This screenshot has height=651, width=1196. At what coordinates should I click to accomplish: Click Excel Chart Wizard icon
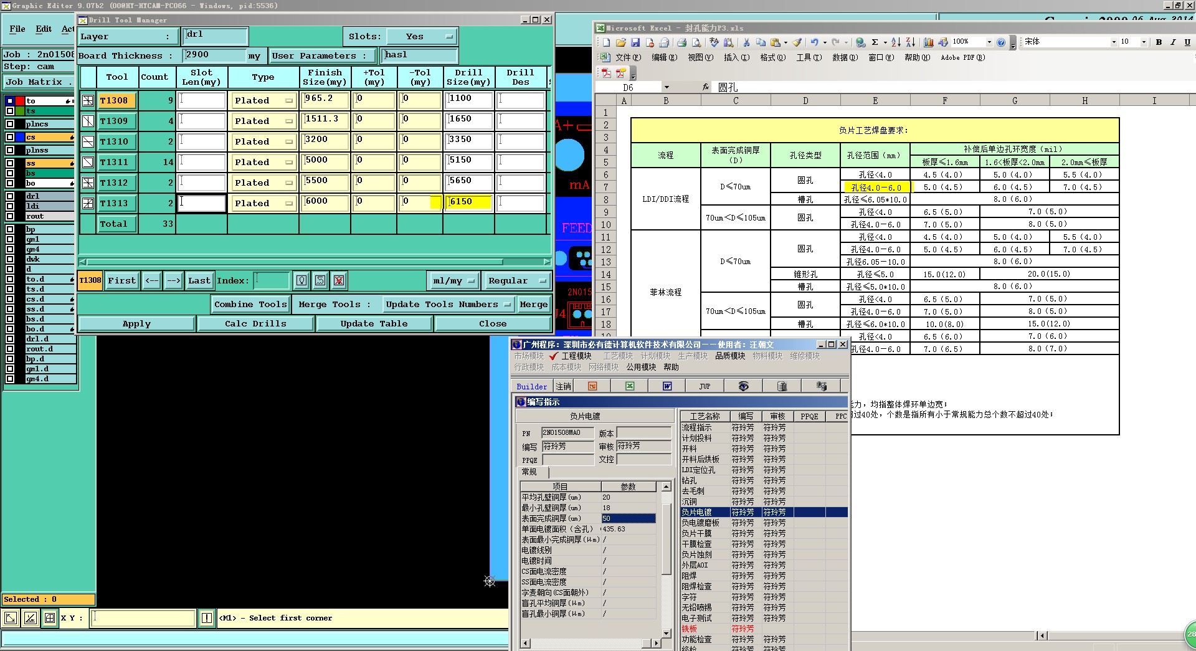click(x=928, y=42)
